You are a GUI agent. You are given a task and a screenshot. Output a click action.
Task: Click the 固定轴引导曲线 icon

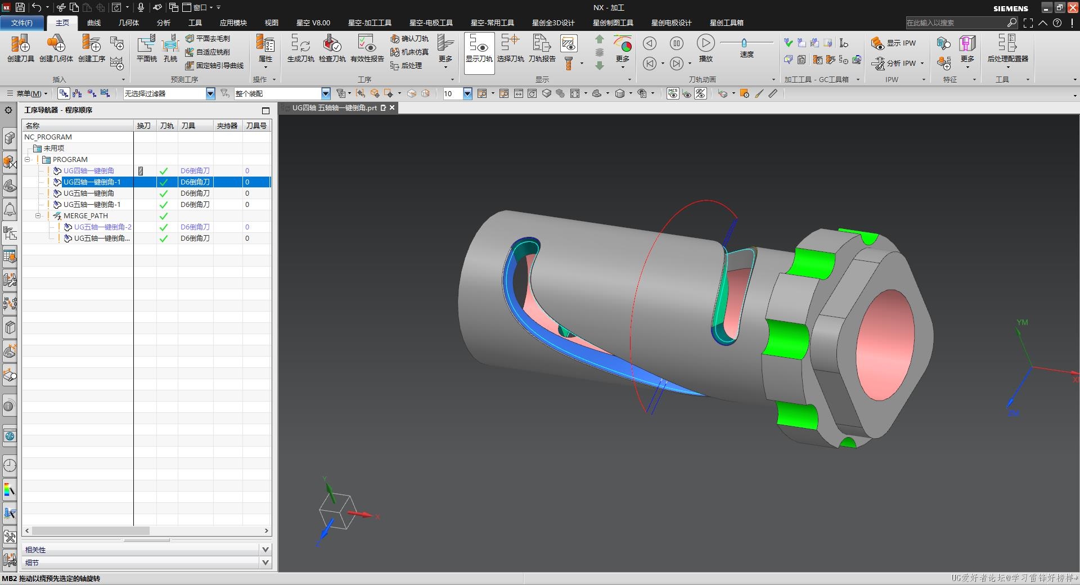[x=214, y=65]
